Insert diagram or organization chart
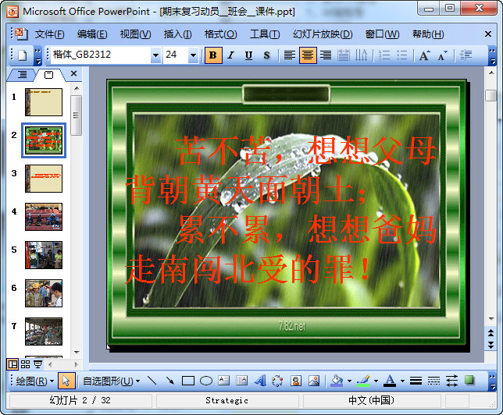 tap(277, 381)
